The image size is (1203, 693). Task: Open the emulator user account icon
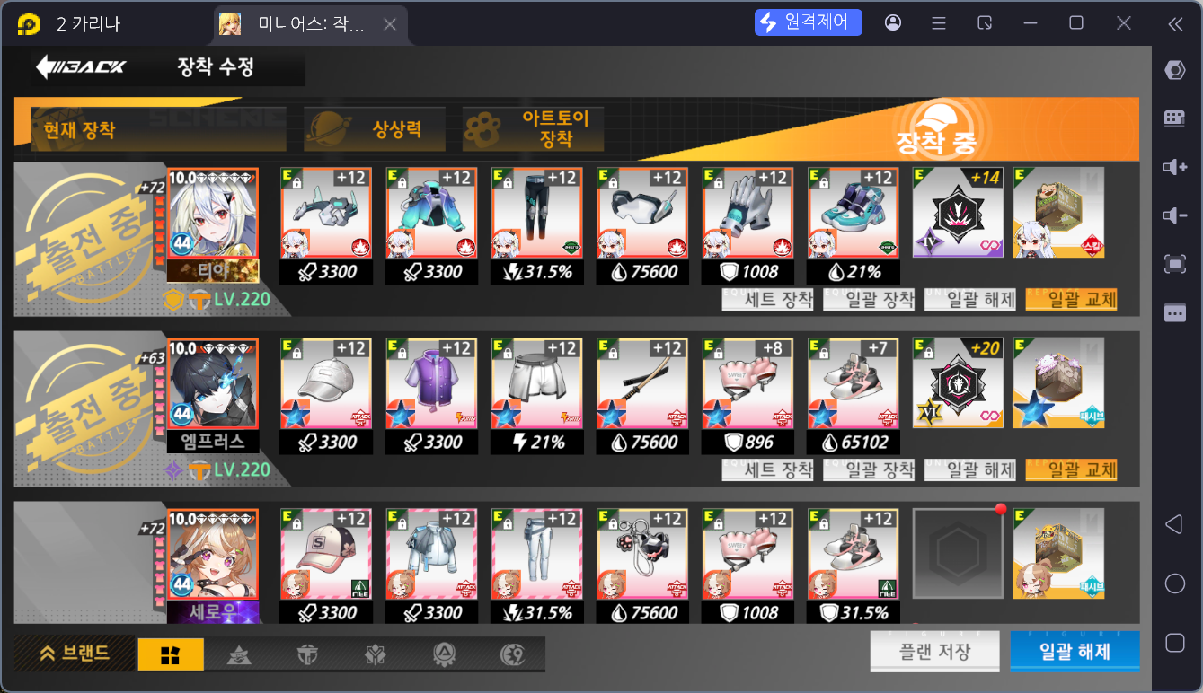(x=892, y=23)
